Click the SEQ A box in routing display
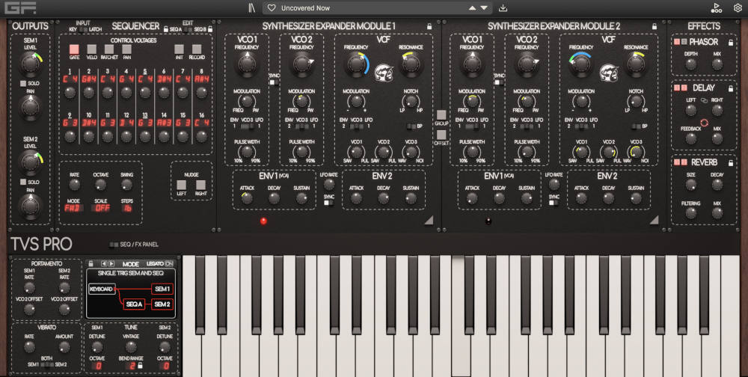The image size is (748, 377). 133,304
